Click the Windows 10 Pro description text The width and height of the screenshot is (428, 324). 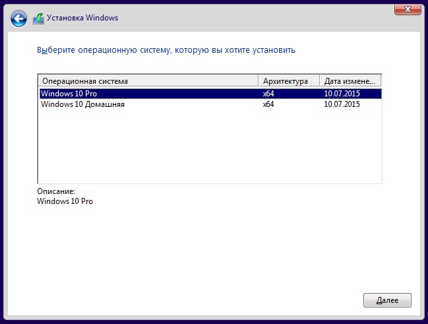[x=65, y=201]
